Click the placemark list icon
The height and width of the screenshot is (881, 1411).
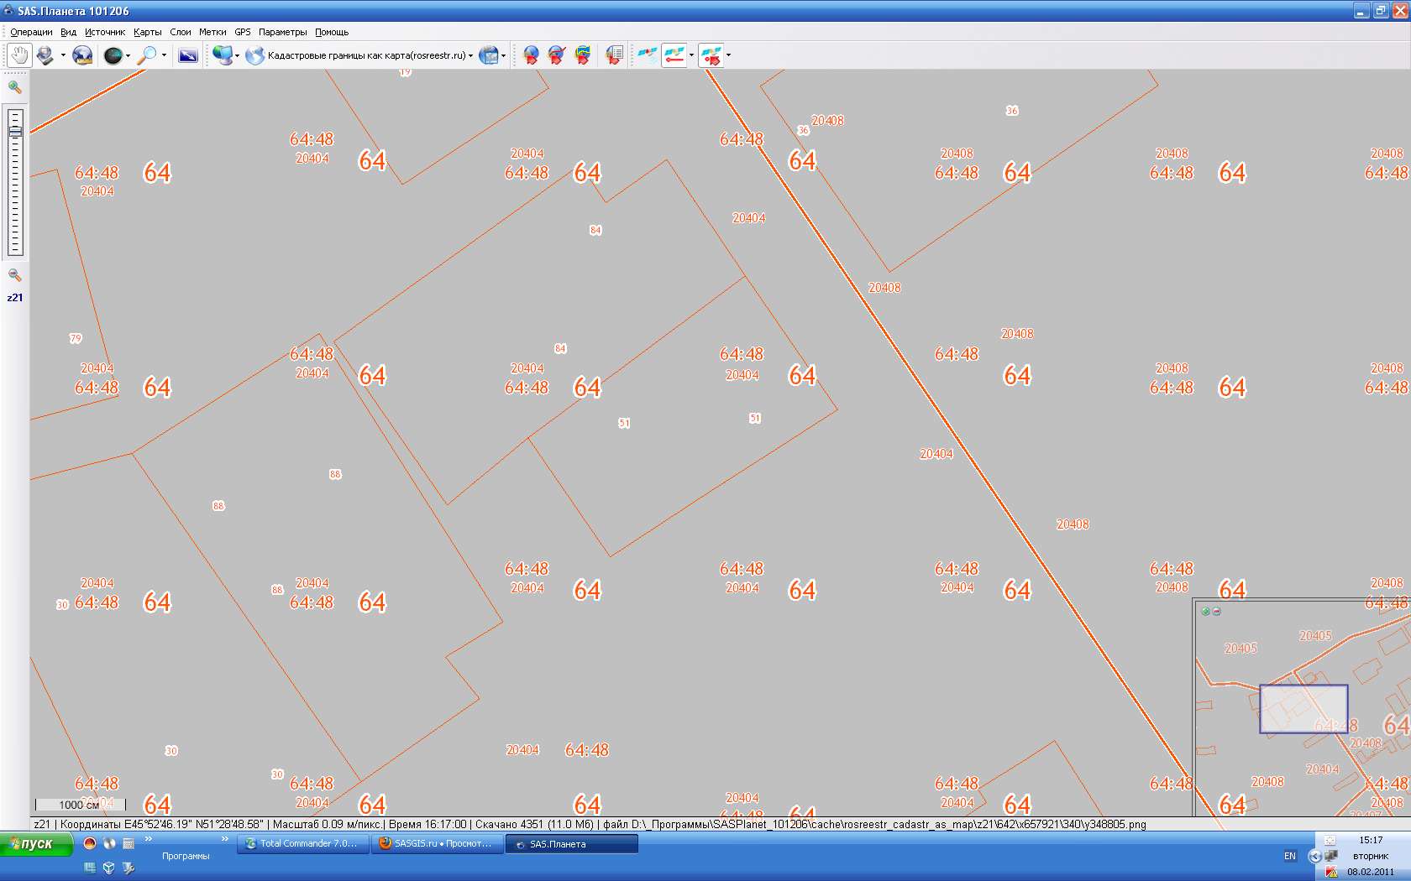coord(615,55)
